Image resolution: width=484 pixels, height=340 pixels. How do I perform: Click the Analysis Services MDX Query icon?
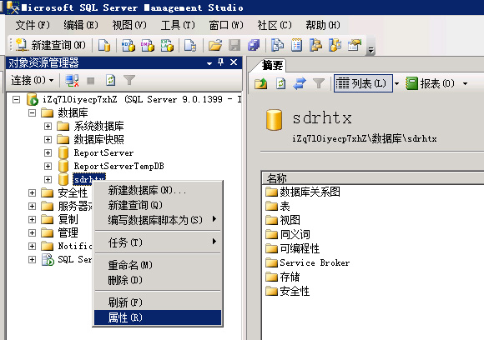tap(129, 45)
